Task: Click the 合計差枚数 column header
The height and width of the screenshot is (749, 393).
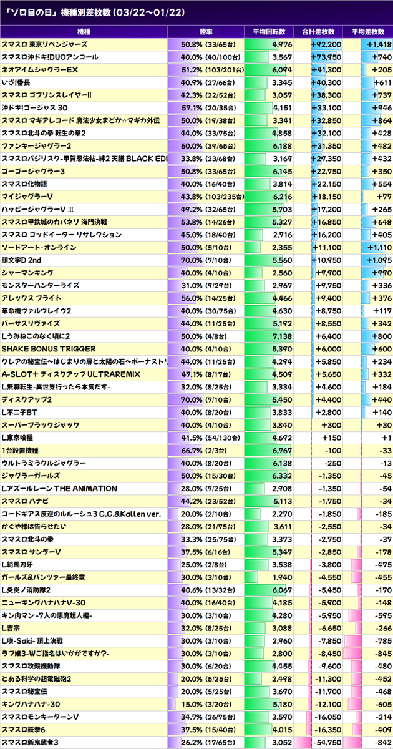Action: coord(318,32)
